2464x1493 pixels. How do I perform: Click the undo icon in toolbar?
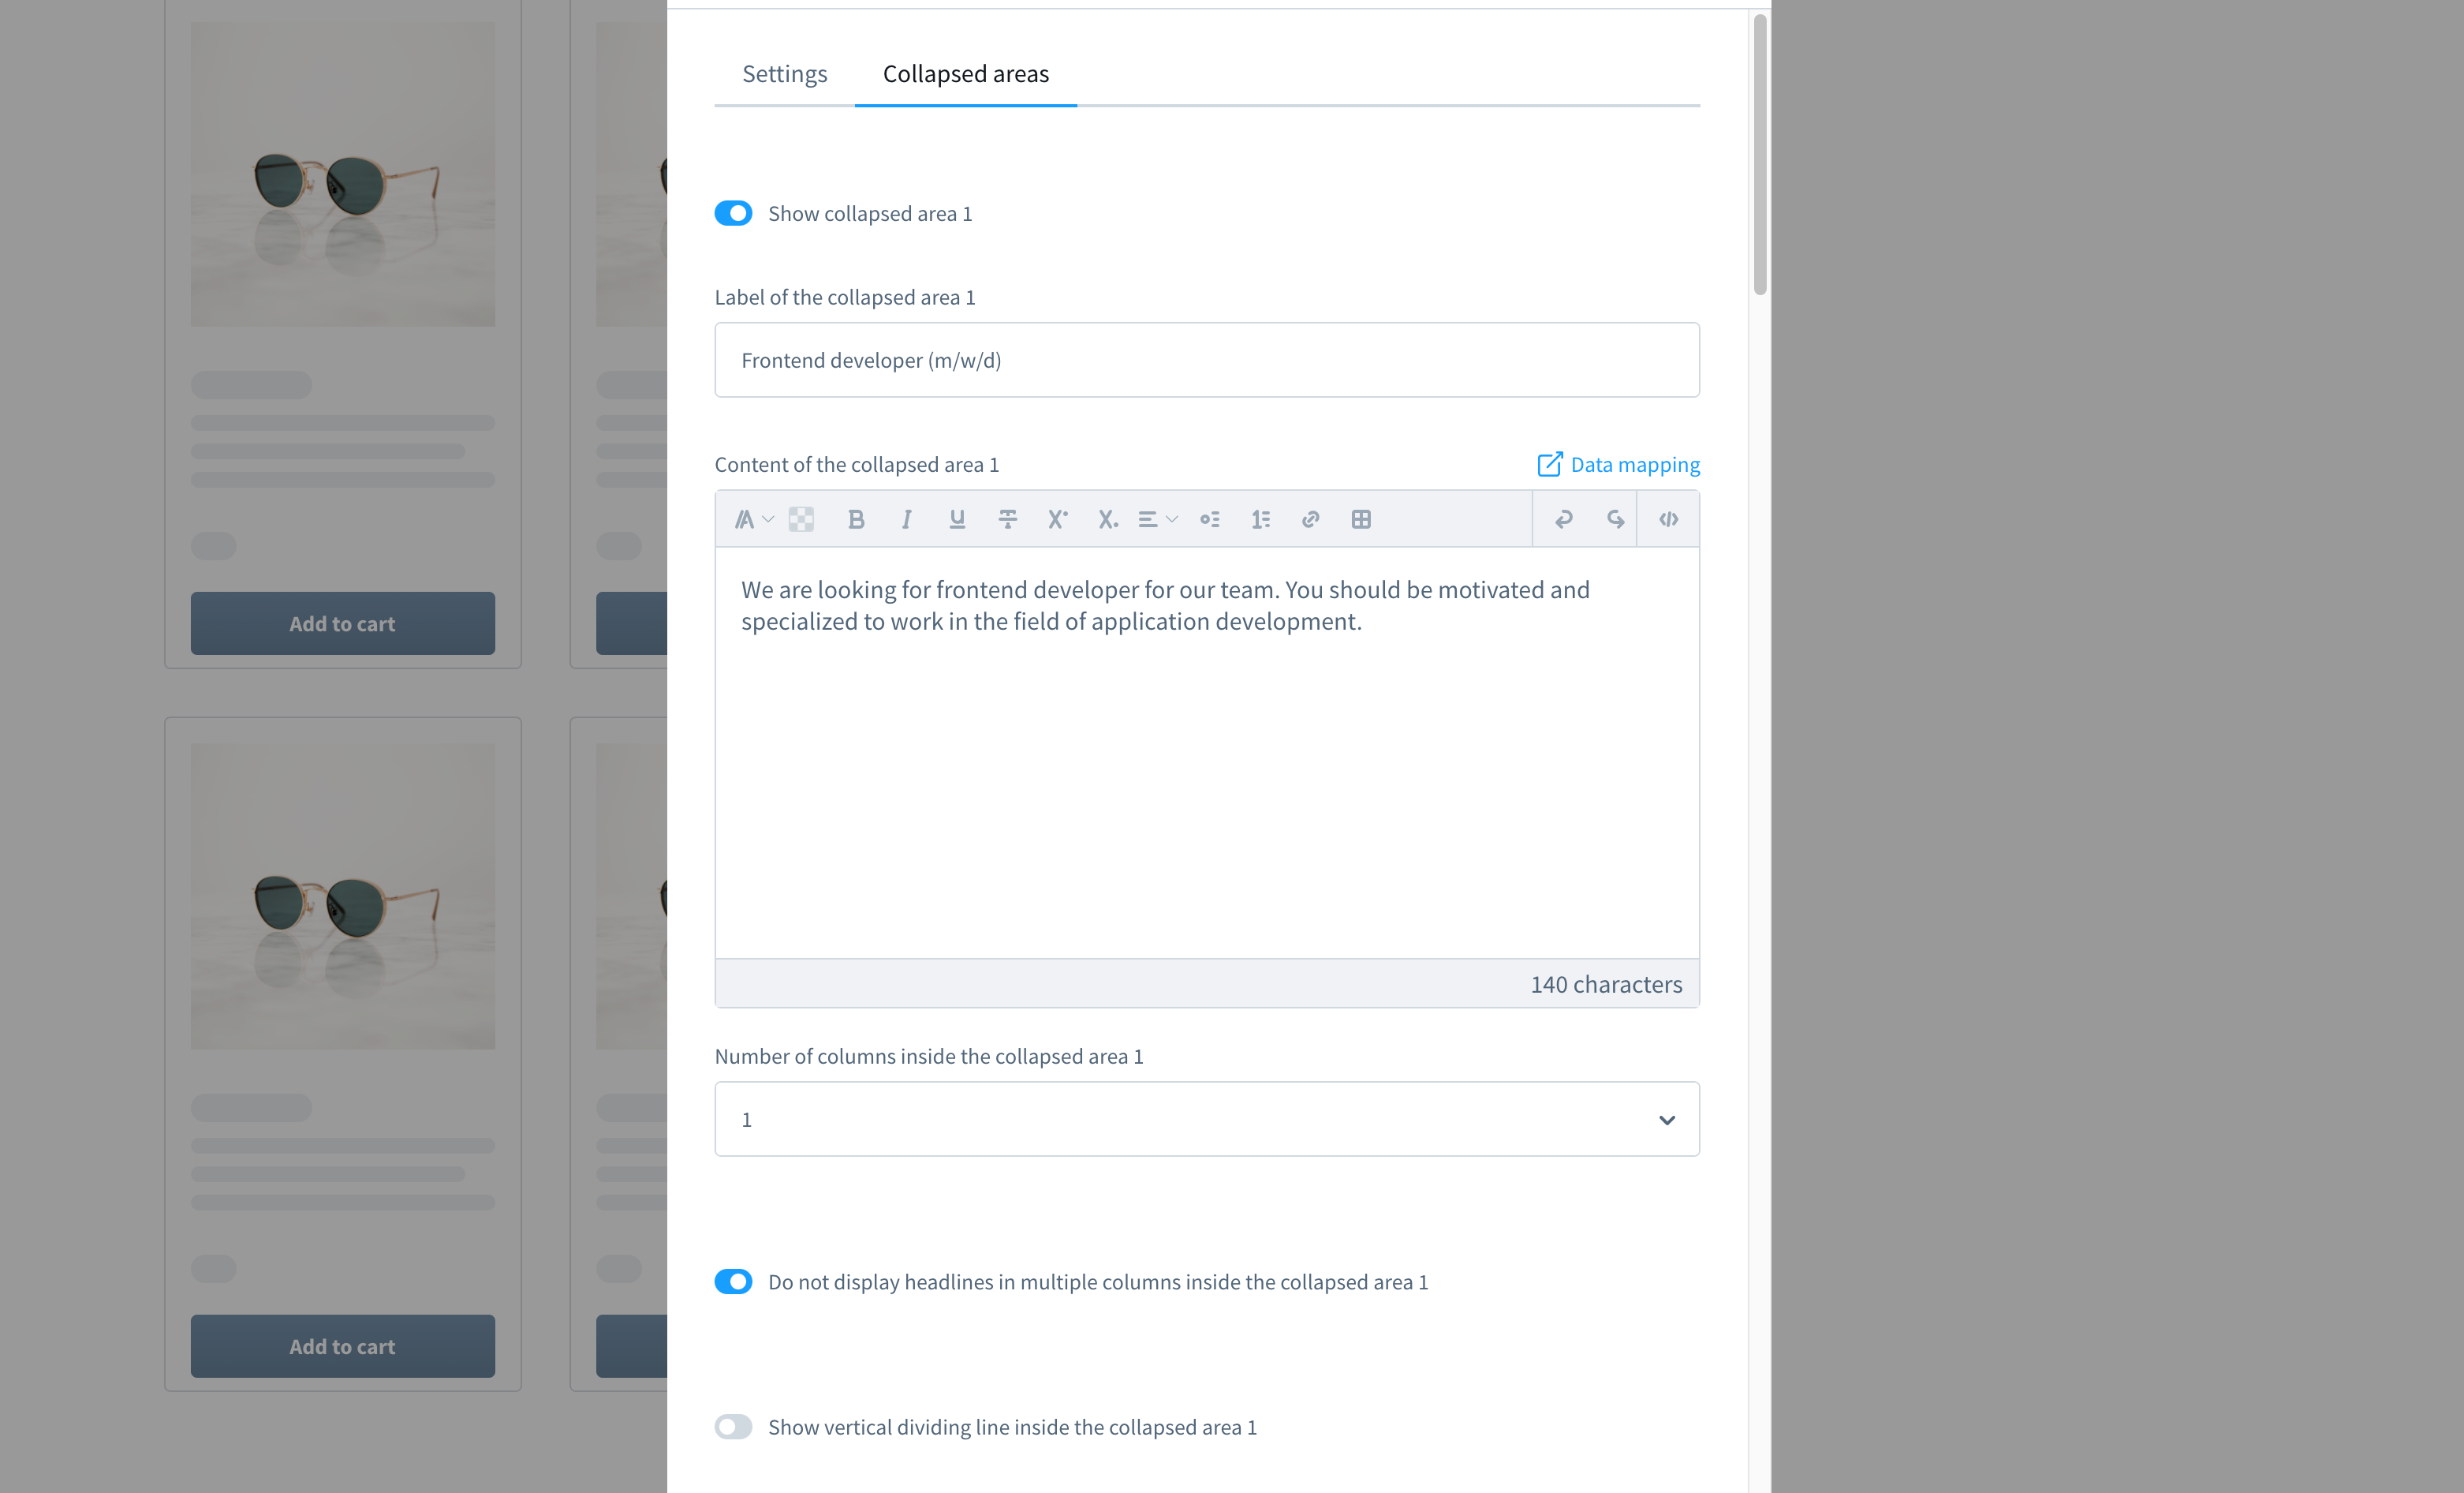(1563, 518)
